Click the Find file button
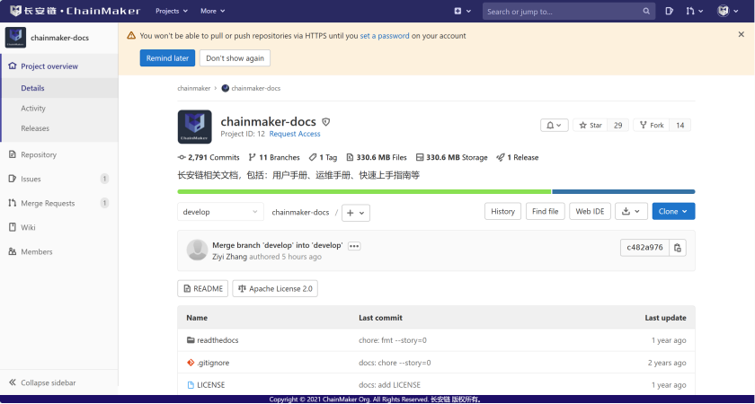 [545, 211]
